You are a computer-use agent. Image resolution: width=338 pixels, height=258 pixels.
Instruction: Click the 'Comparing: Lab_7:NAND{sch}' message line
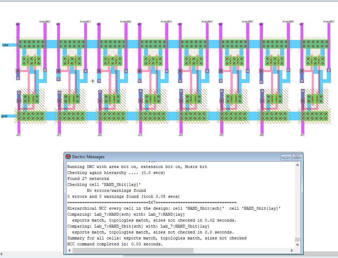coord(126,214)
